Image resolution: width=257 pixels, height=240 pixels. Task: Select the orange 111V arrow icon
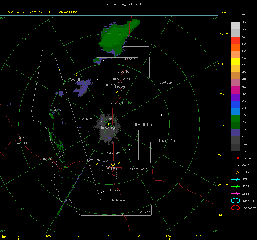(235, 172)
